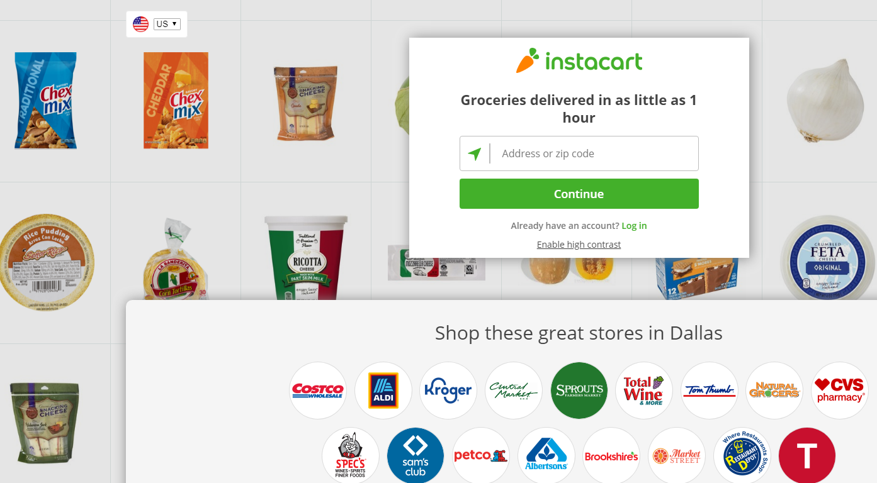
Task: Click the green Continue button
Action: (579, 194)
